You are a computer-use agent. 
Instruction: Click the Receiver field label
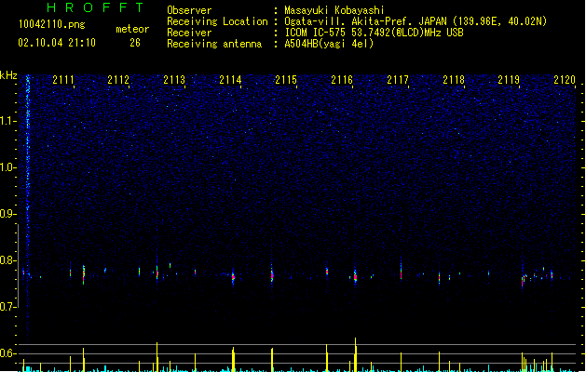click(189, 33)
